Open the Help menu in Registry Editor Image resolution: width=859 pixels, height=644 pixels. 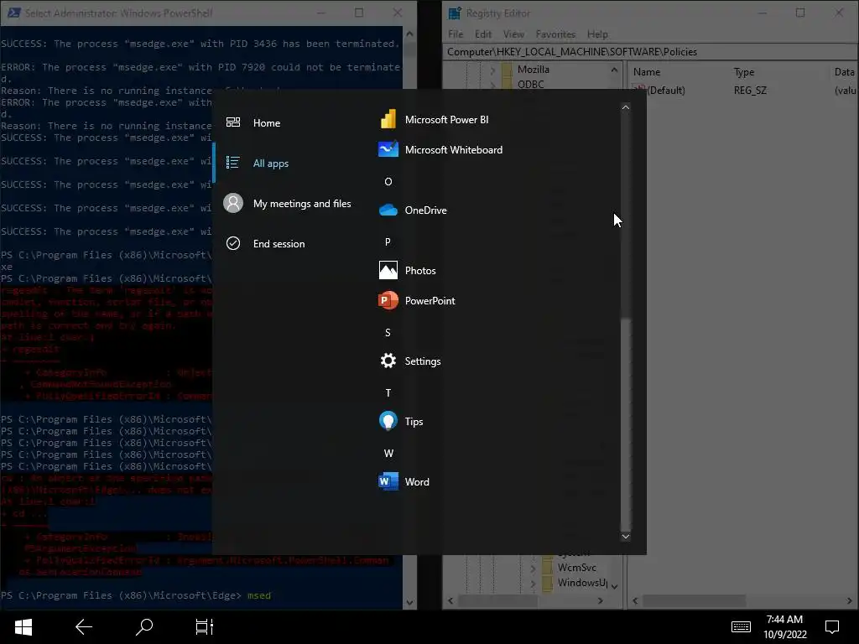pyautogui.click(x=597, y=34)
